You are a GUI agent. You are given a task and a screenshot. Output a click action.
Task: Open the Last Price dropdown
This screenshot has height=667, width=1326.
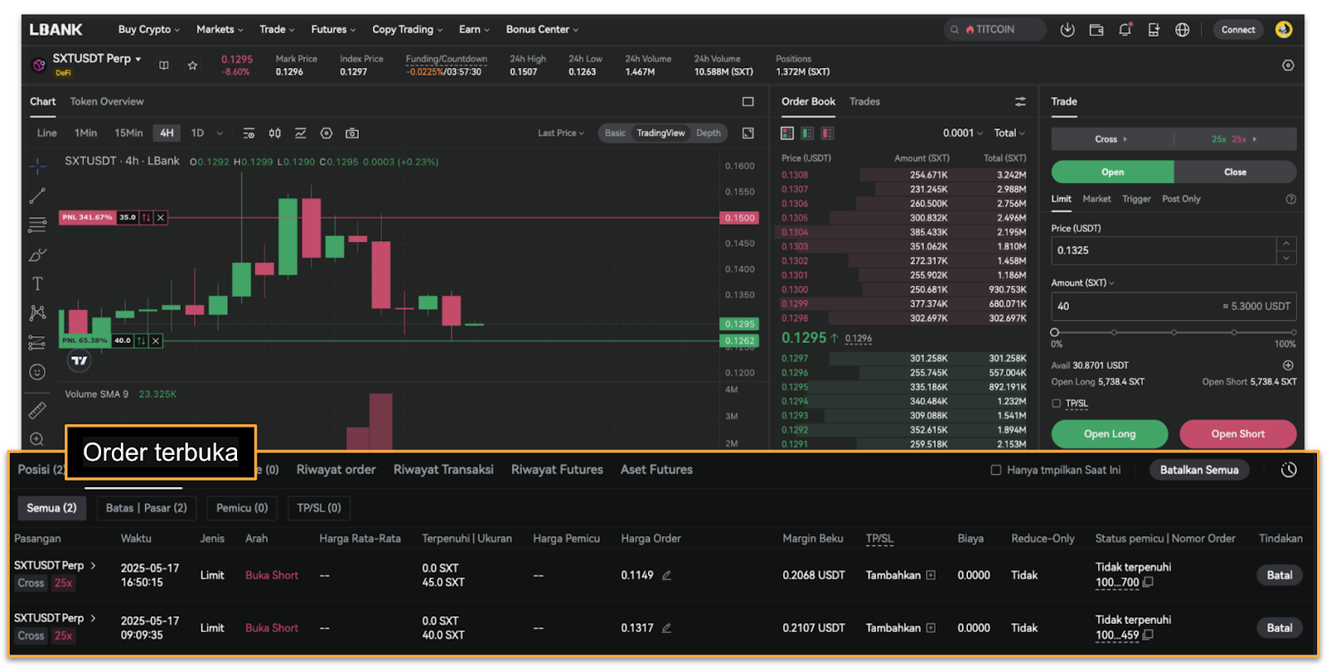tap(561, 133)
